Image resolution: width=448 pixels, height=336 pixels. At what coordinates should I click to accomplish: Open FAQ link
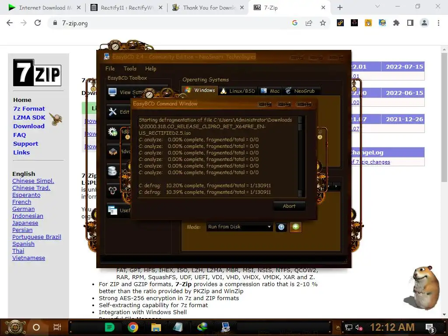19,135
